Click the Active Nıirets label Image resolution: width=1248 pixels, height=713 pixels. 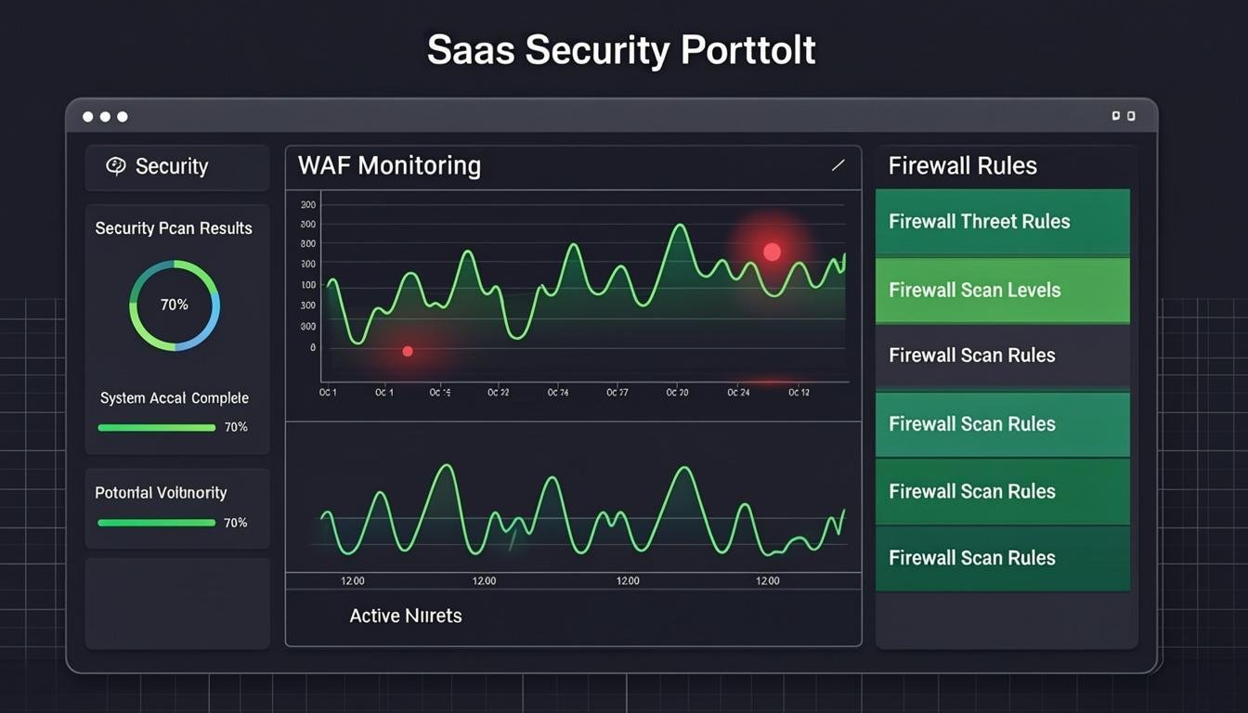point(406,616)
